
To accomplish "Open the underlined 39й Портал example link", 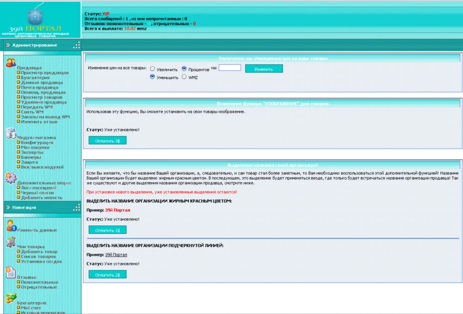I will point(116,255).
